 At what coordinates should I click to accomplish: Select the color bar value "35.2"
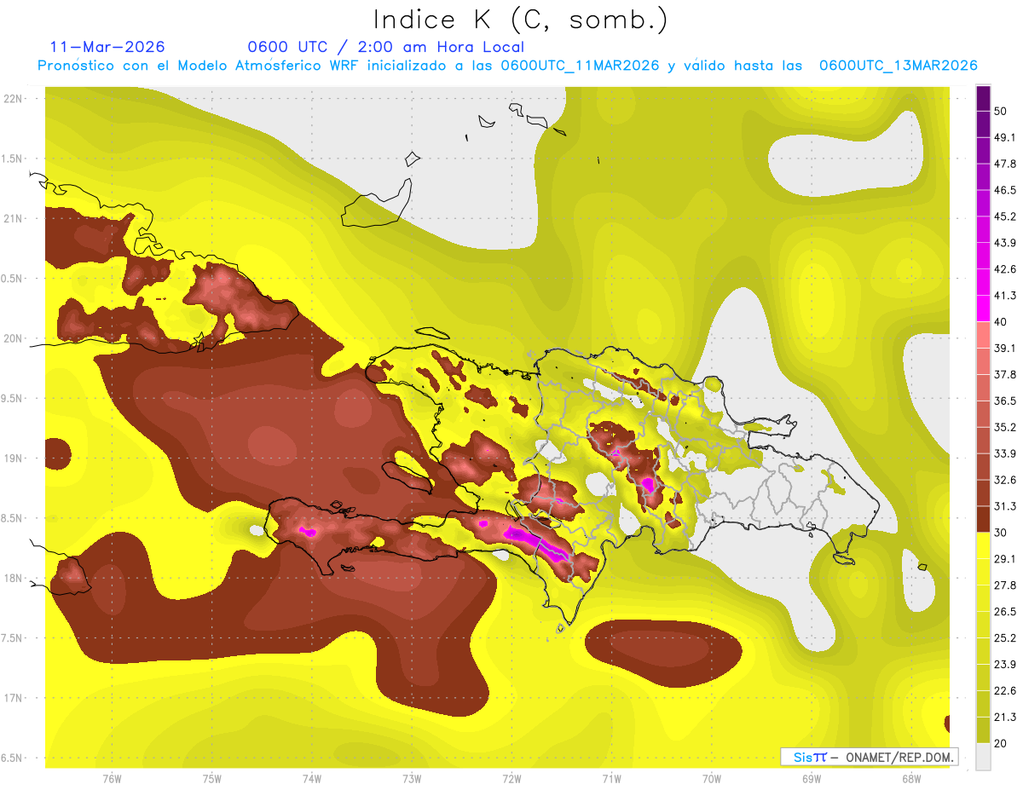1004,428
